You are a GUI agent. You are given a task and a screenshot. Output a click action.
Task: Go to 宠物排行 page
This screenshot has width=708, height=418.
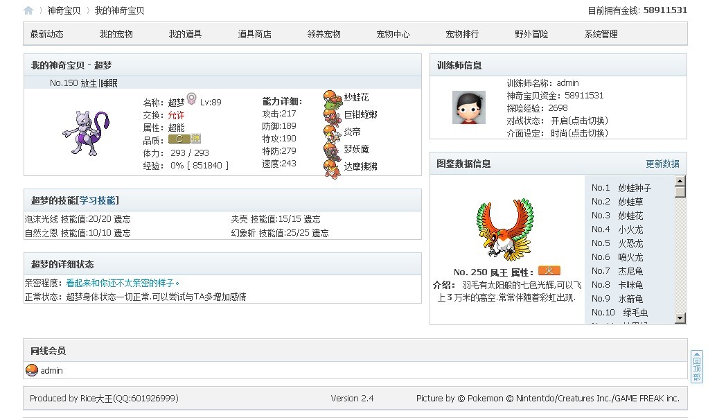(462, 34)
